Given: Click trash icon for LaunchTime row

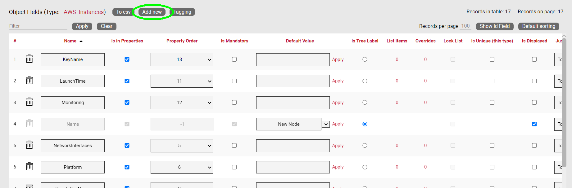Looking at the screenshot, I should [29, 81].
